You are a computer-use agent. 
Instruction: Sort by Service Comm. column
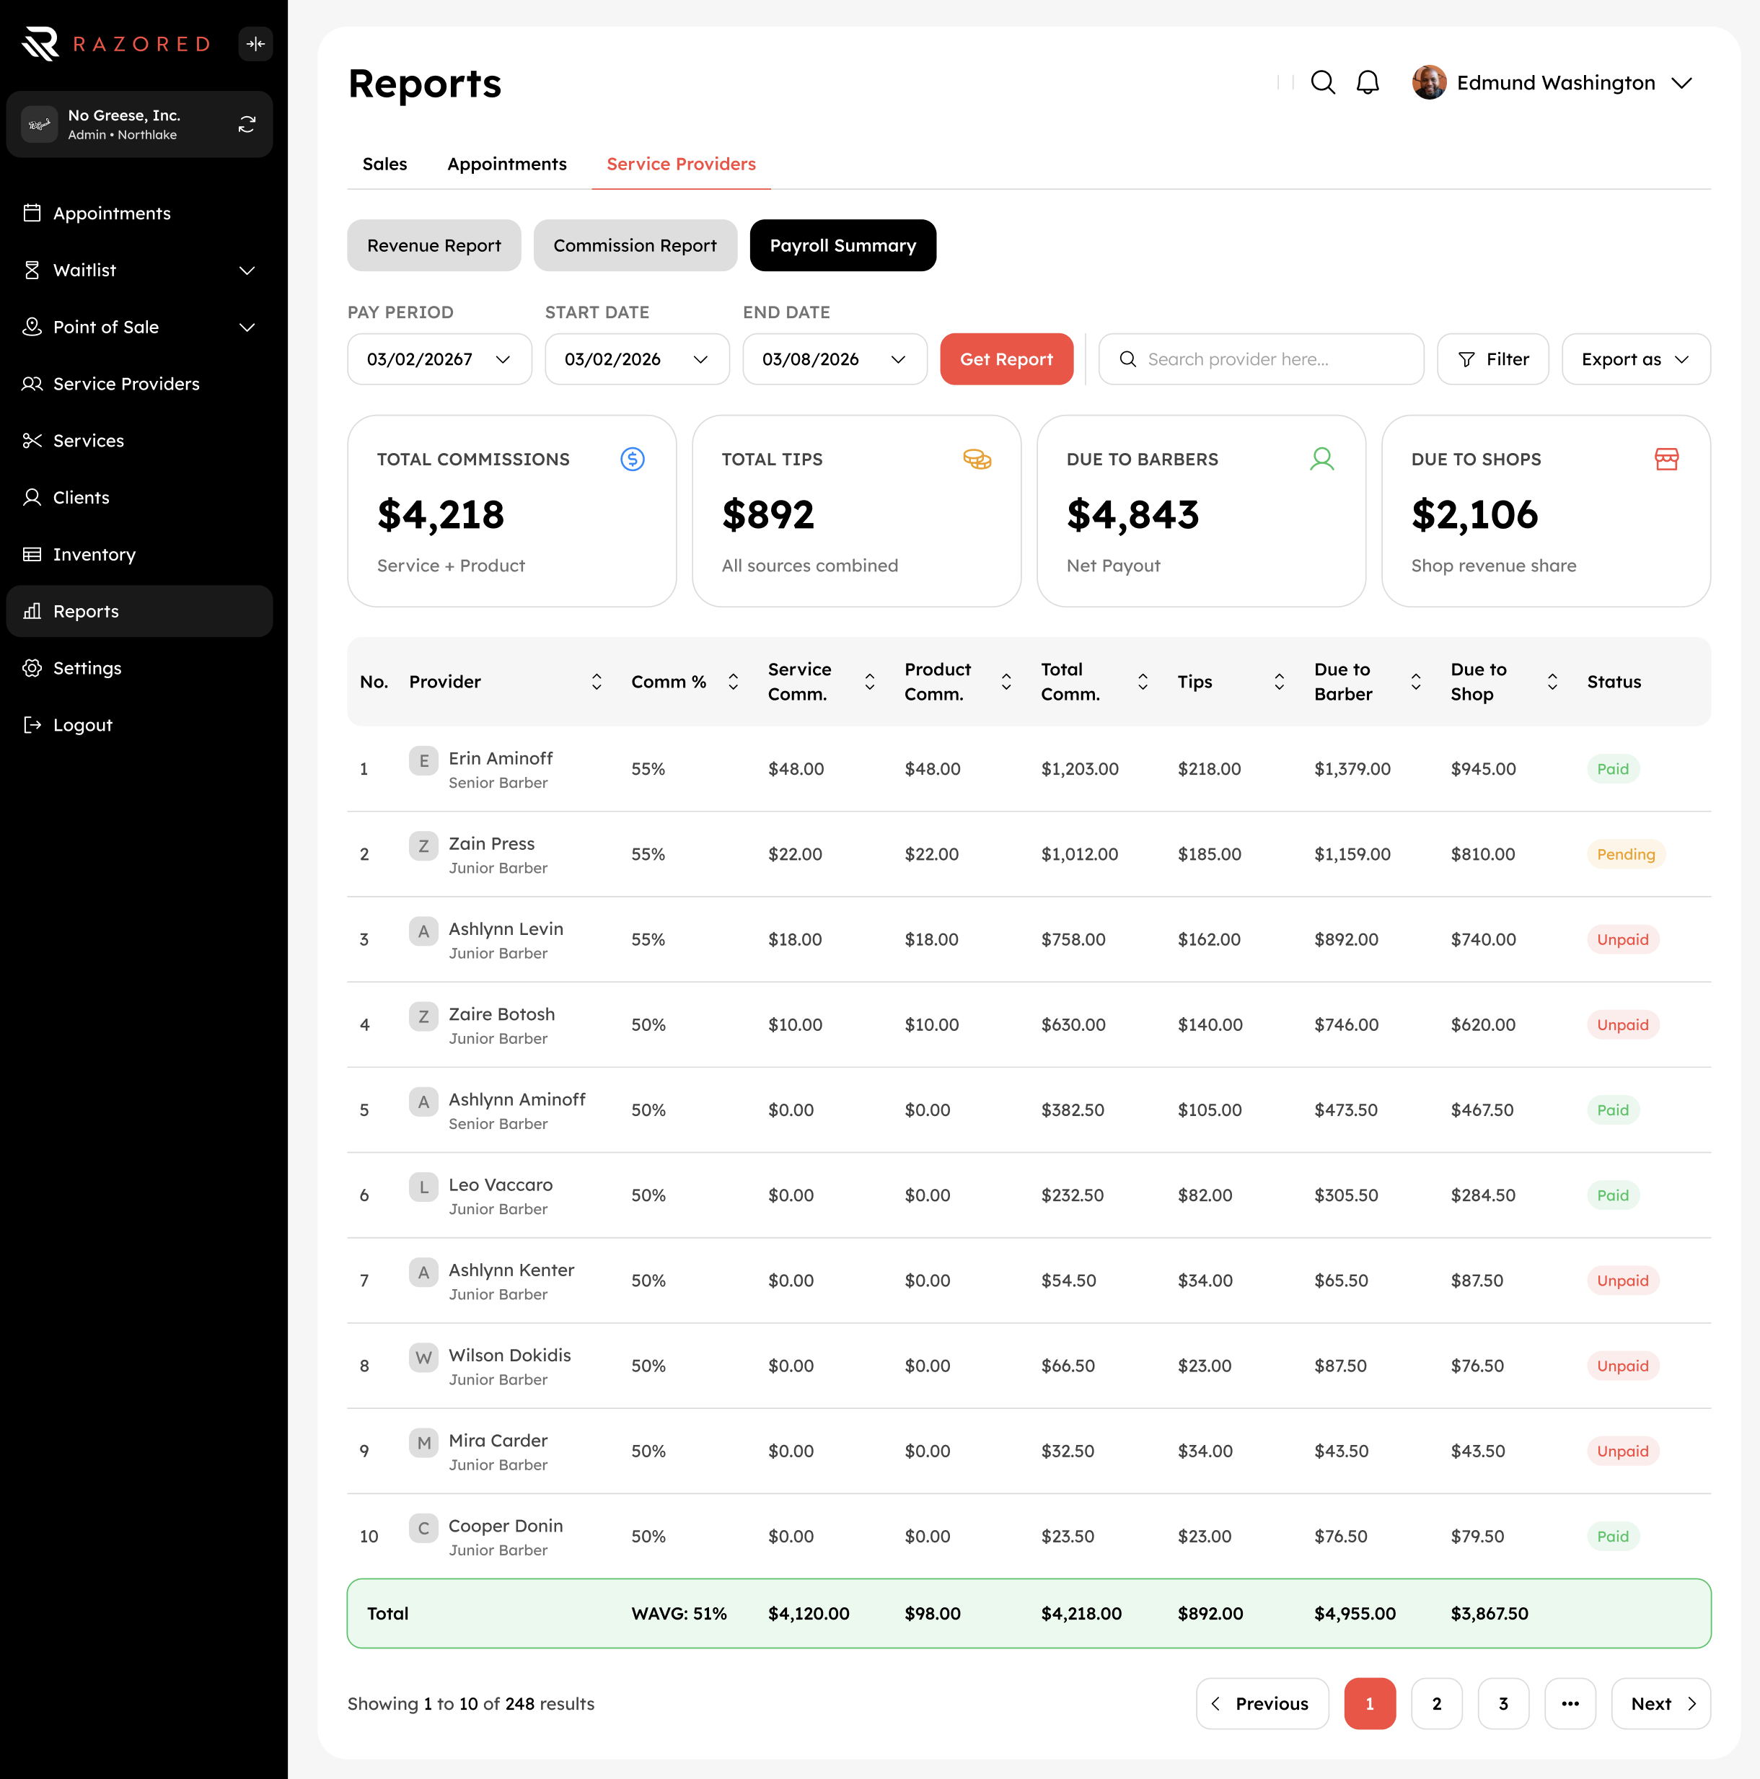869,682
